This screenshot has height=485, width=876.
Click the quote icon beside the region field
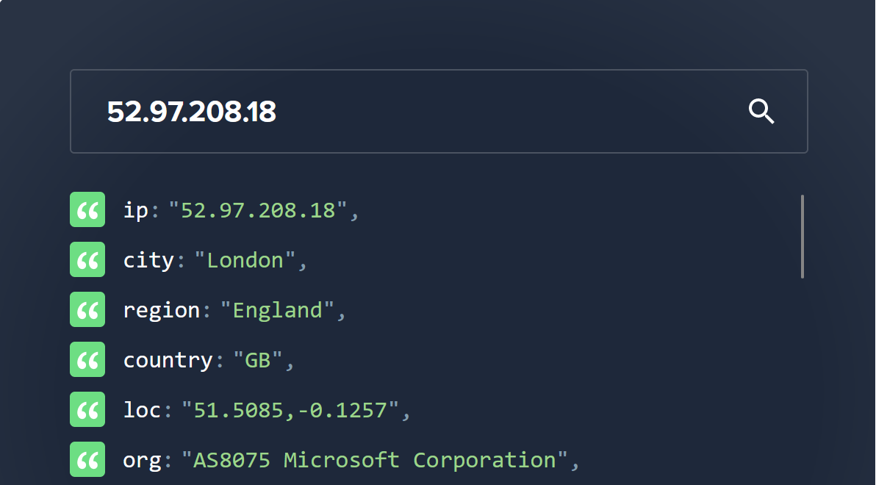(87, 309)
